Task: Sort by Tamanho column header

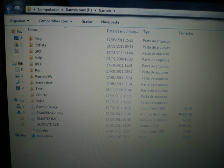Action: pos(186,33)
